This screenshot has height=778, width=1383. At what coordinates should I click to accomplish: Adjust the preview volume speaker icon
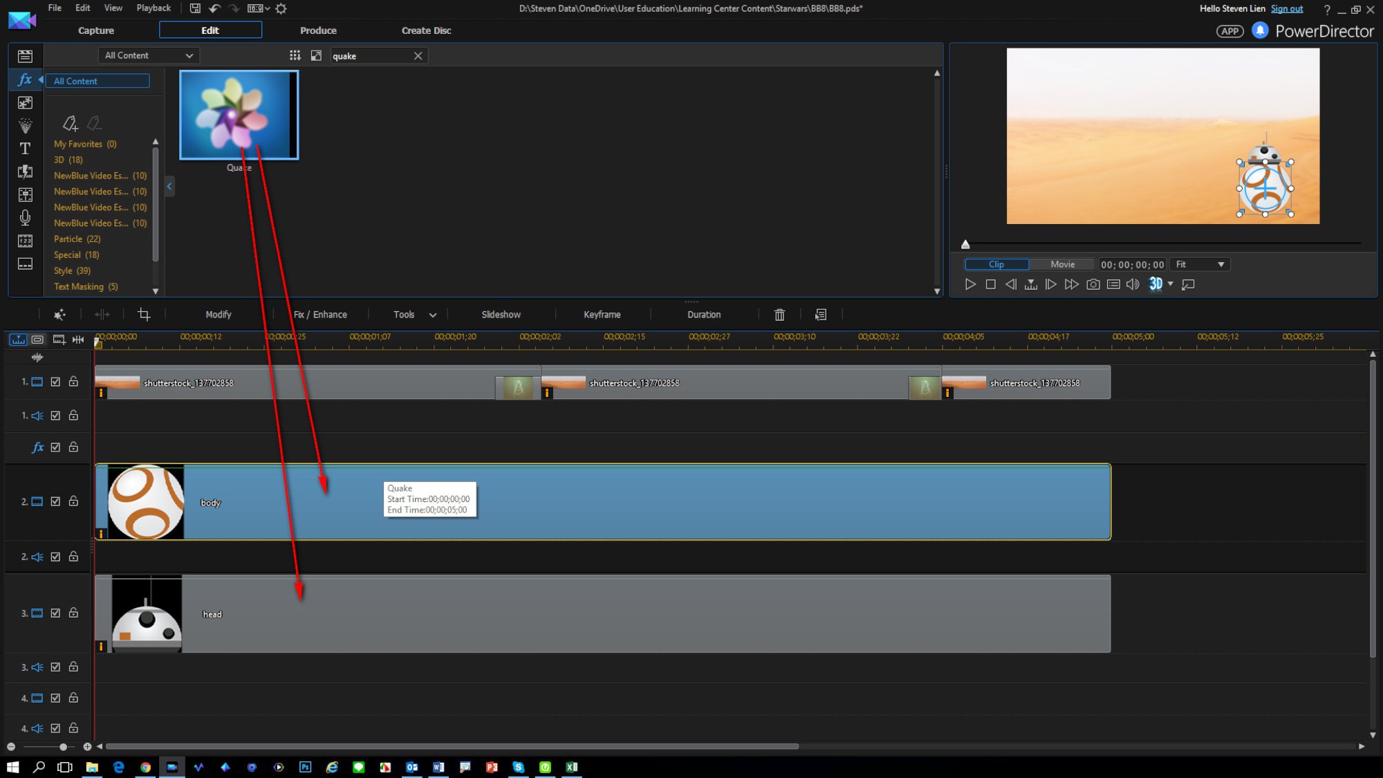coord(1132,284)
